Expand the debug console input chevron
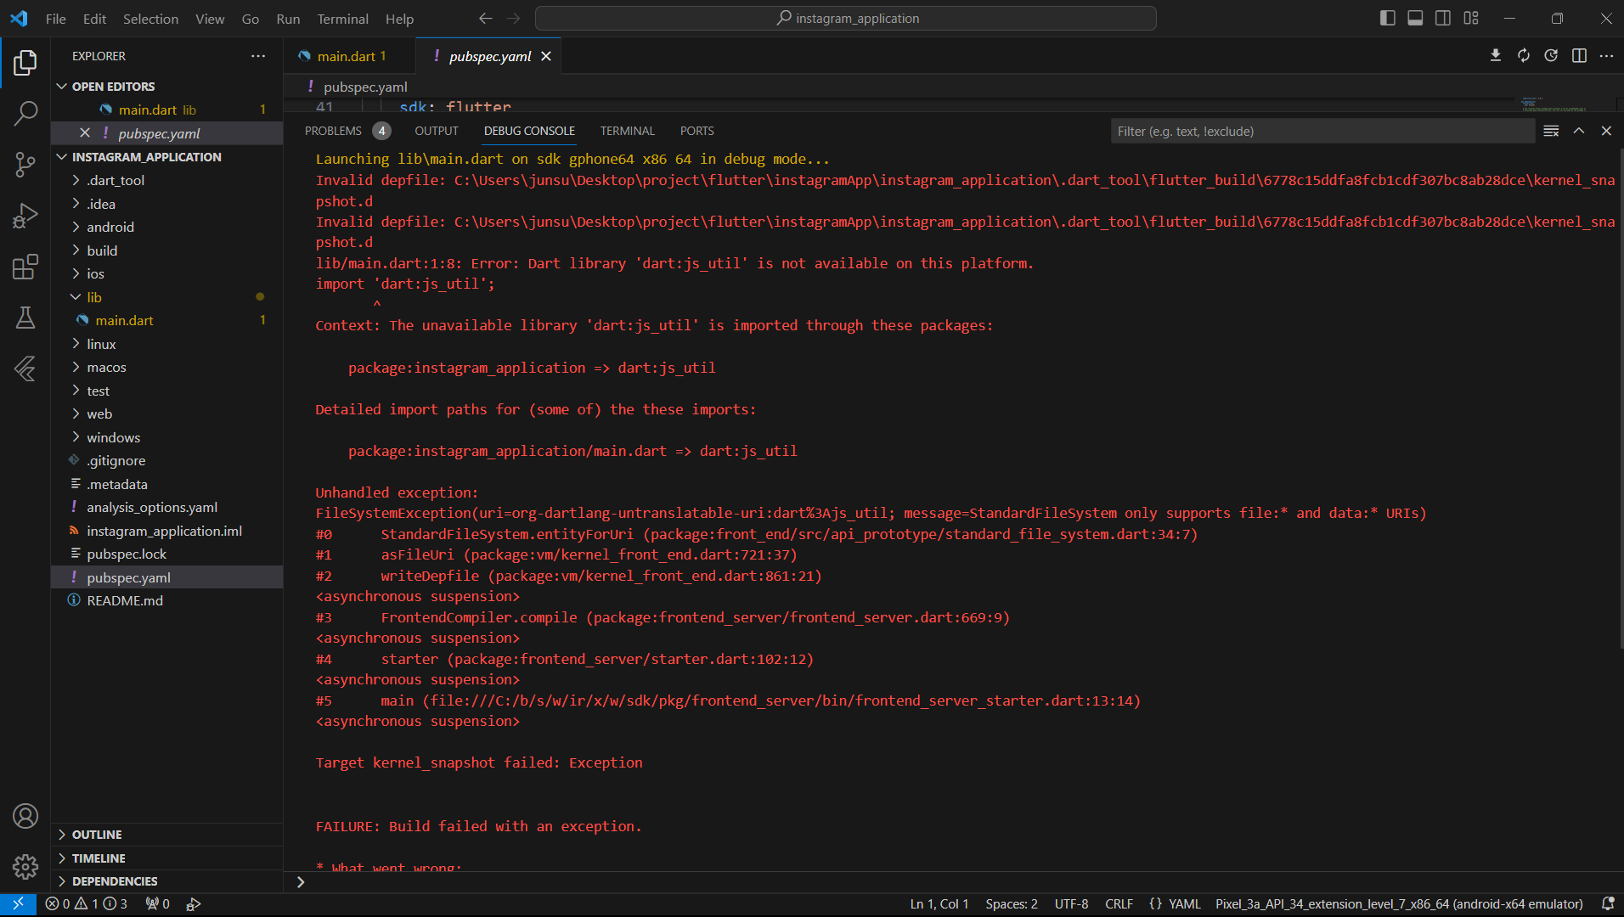 click(x=301, y=882)
